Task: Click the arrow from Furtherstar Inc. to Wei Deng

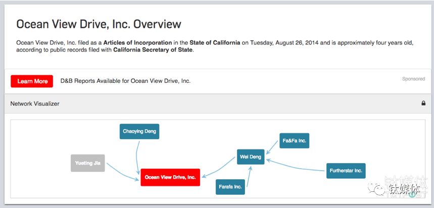Action: 296,166
